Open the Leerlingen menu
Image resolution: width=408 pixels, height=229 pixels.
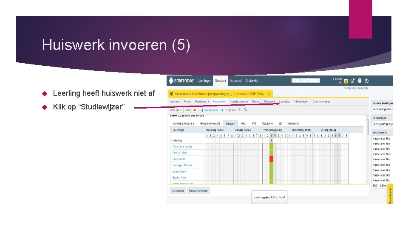(x=204, y=81)
